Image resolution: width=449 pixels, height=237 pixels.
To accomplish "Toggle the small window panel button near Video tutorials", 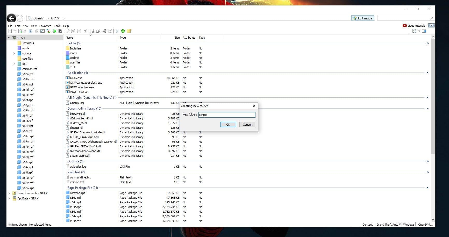I will [x=431, y=25].
